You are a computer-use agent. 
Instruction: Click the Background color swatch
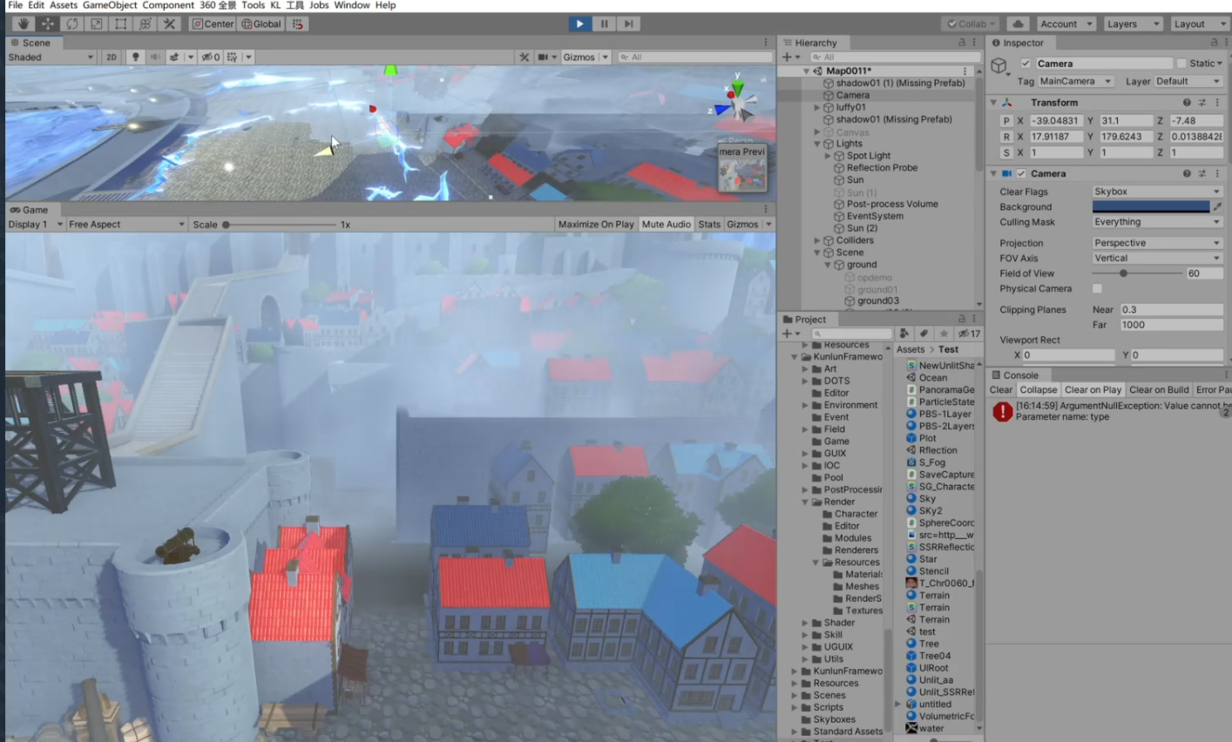(x=1151, y=206)
